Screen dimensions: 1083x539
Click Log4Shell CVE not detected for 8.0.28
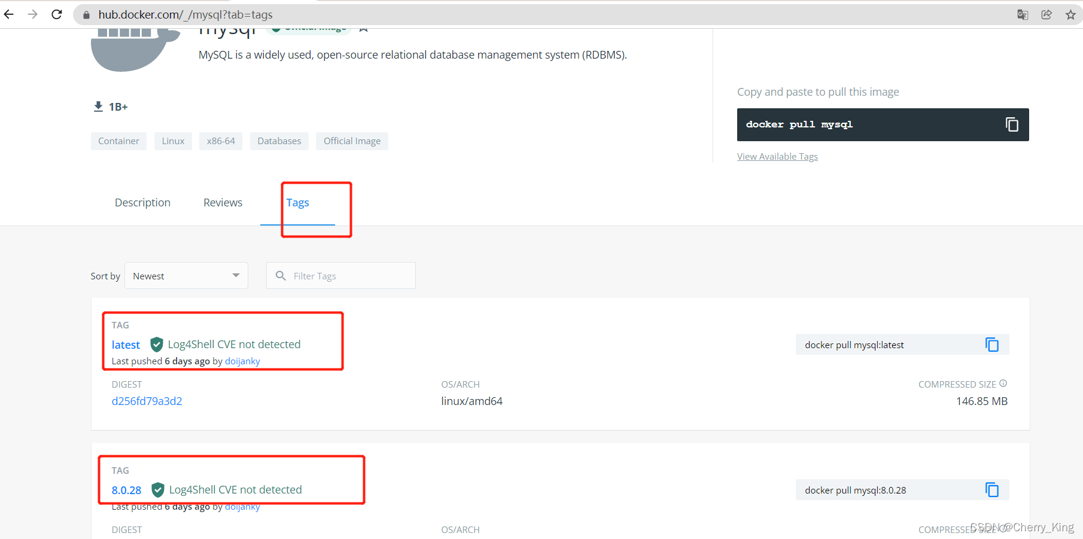click(235, 490)
